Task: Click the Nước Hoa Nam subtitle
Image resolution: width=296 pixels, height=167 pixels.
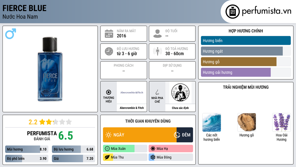Action: pyautogui.click(x=20, y=17)
